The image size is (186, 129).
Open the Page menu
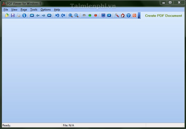click(24, 10)
